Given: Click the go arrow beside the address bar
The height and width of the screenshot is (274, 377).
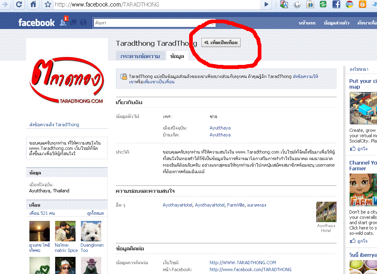Looking at the screenshot, I should coord(266,4).
